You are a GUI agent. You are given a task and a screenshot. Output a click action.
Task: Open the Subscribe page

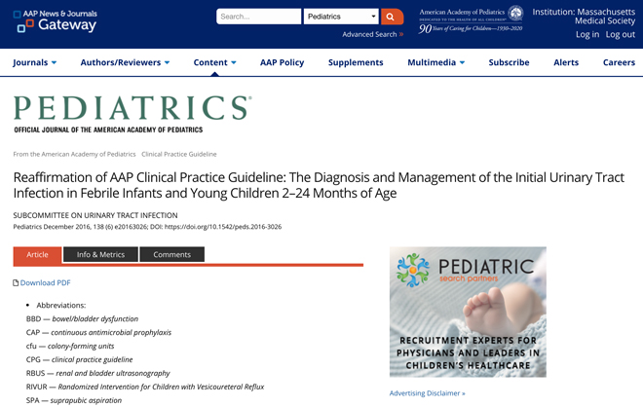[x=509, y=62]
